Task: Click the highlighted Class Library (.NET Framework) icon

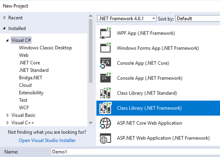Action: [x=105, y=108]
